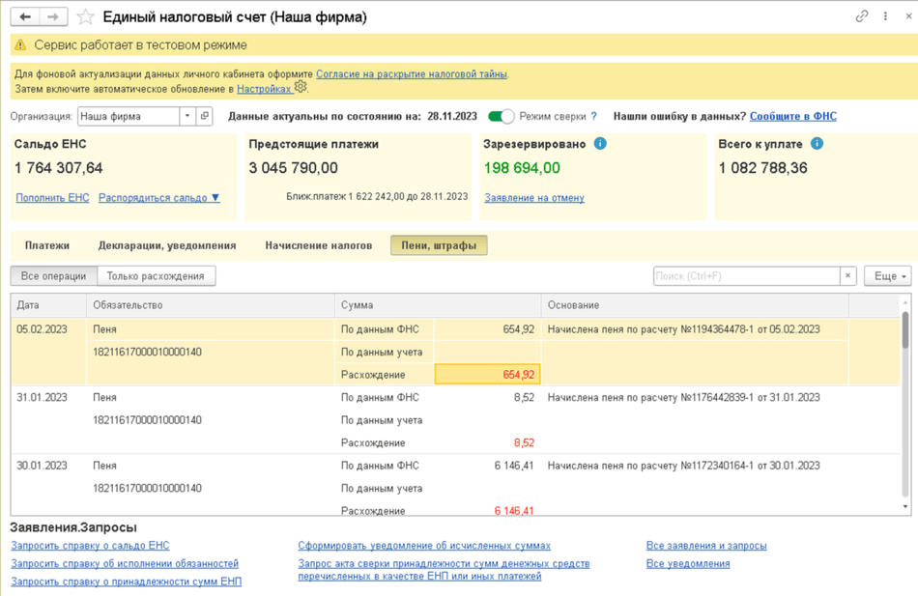Get link to this form via chain icon
Screen dimensions: 918x596
tap(862, 16)
